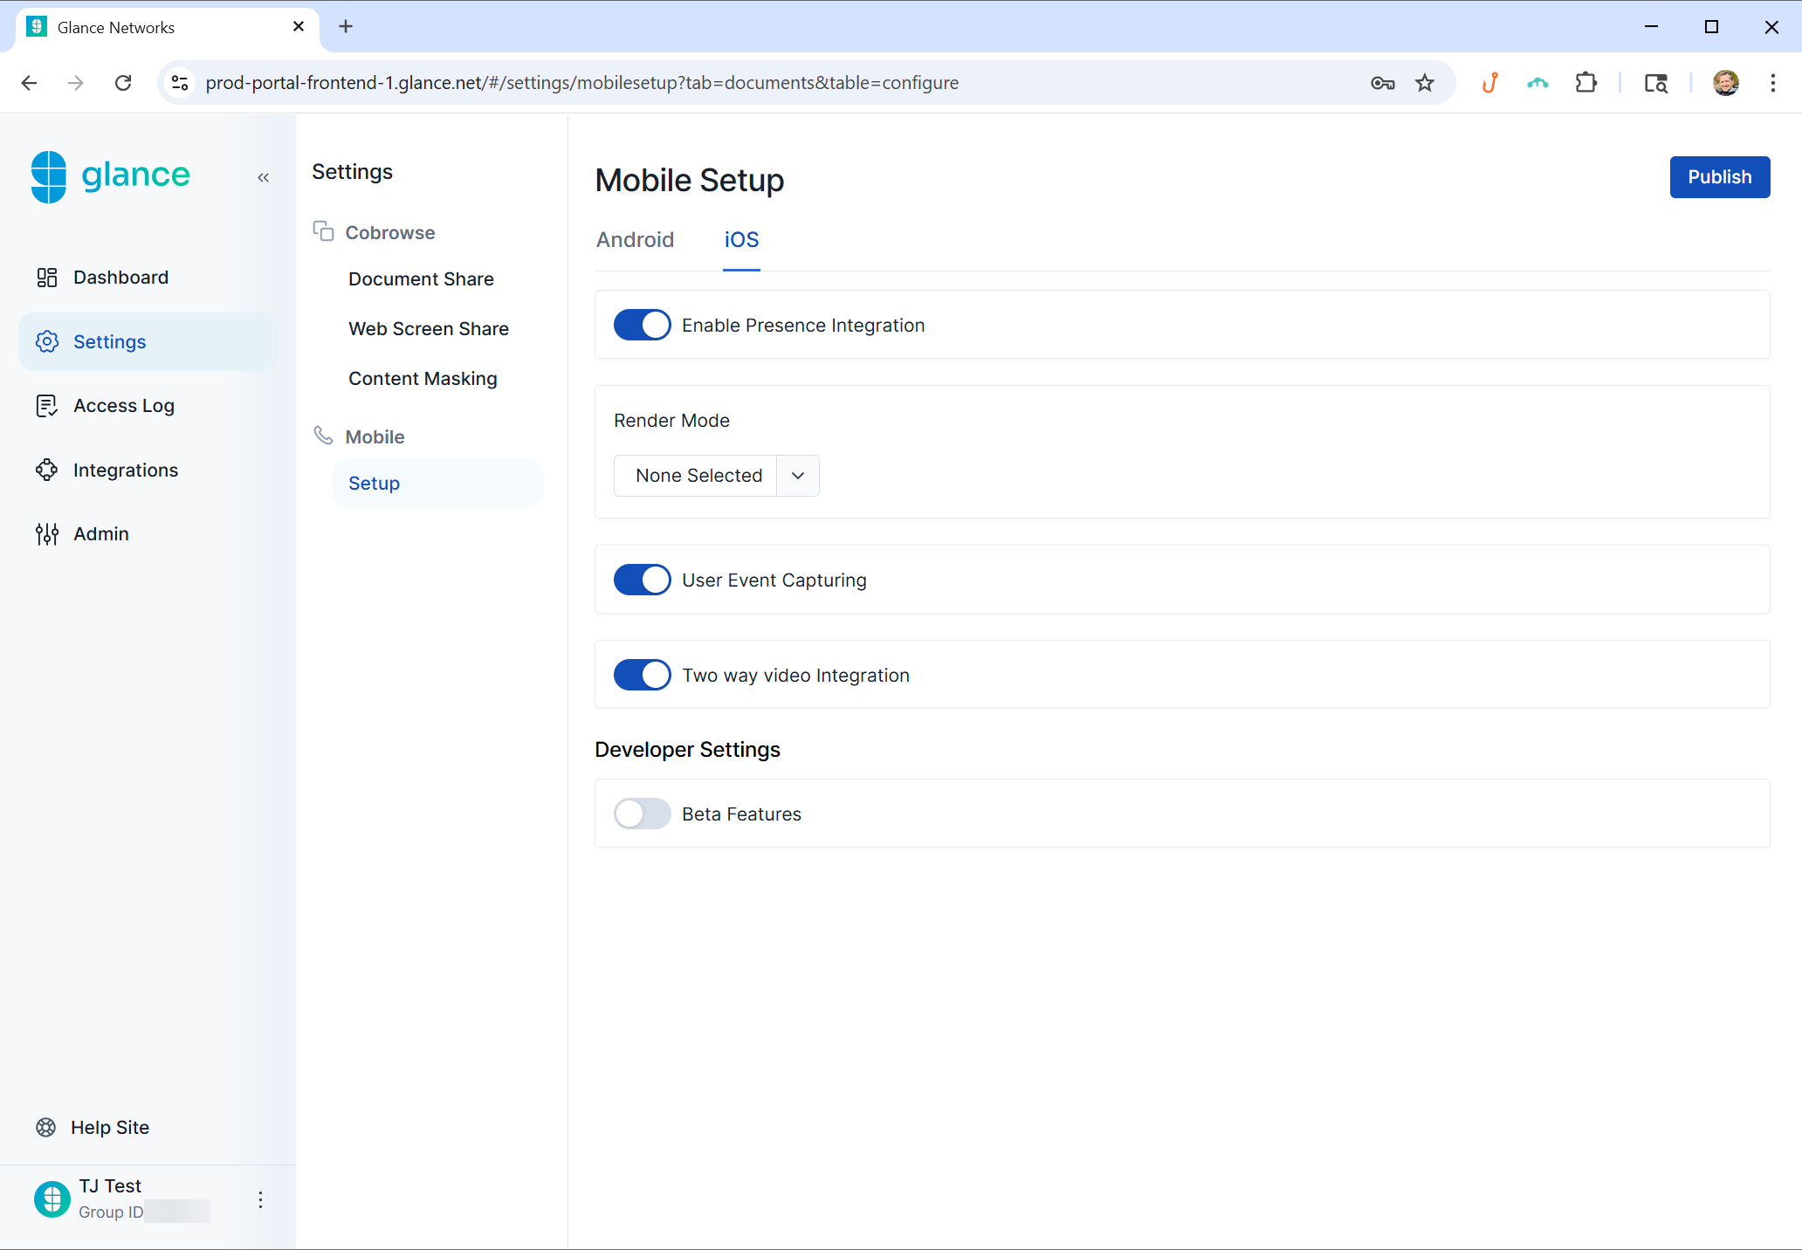The image size is (1802, 1250).
Task: Click the Admin sliders icon
Action: coord(46,534)
